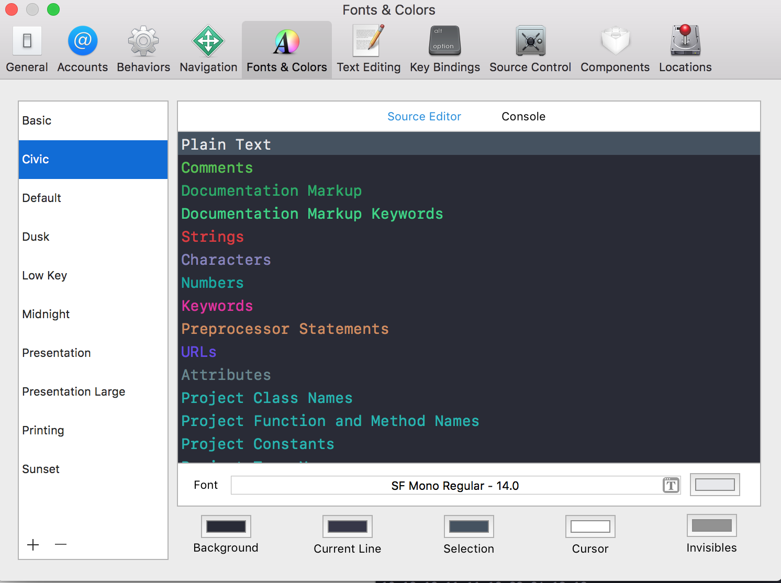The width and height of the screenshot is (781, 583).
Task: Select the Numbers syntax row
Action: click(469, 282)
